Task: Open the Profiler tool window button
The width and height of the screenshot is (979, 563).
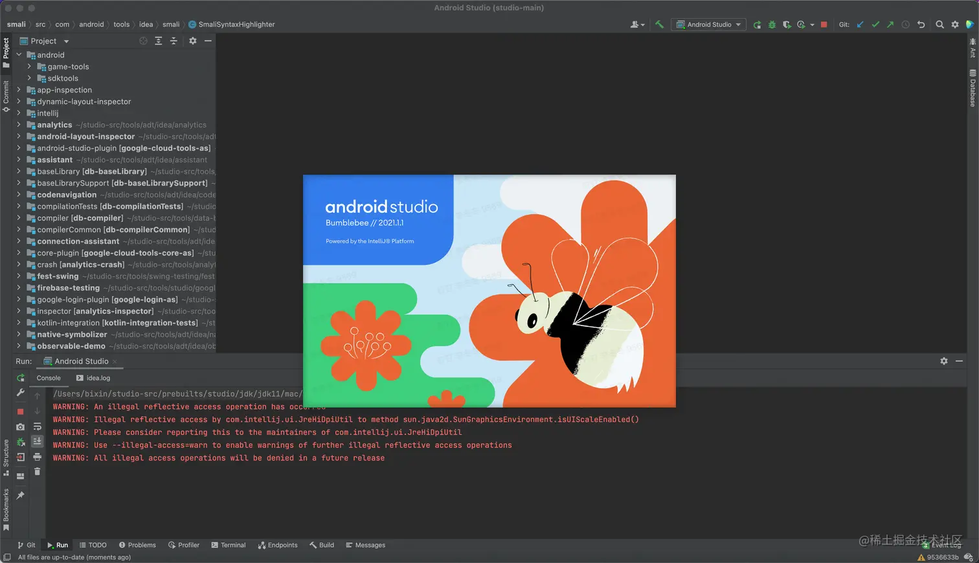Action: (x=184, y=545)
